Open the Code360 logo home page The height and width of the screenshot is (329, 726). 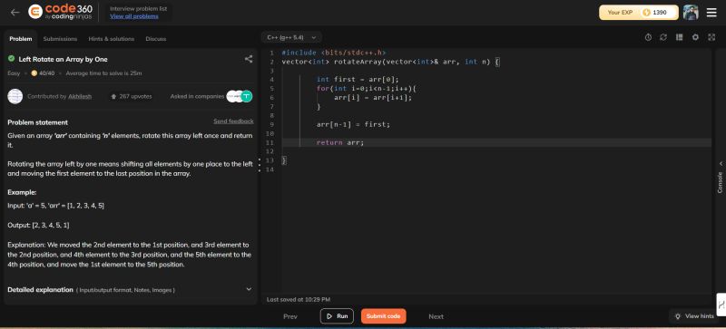[x=60, y=12]
